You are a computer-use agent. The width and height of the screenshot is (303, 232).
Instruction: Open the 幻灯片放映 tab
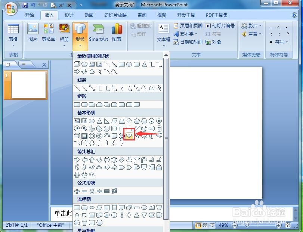point(115,15)
